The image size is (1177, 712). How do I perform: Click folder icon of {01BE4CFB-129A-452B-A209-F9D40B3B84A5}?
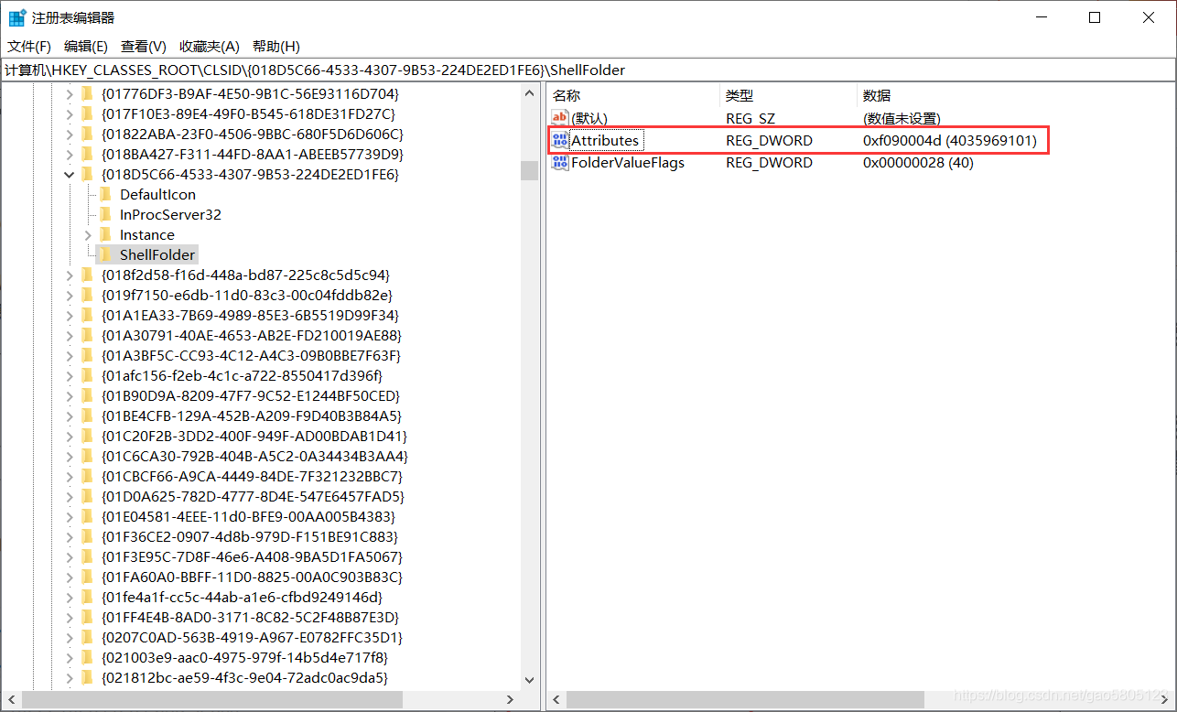87,415
